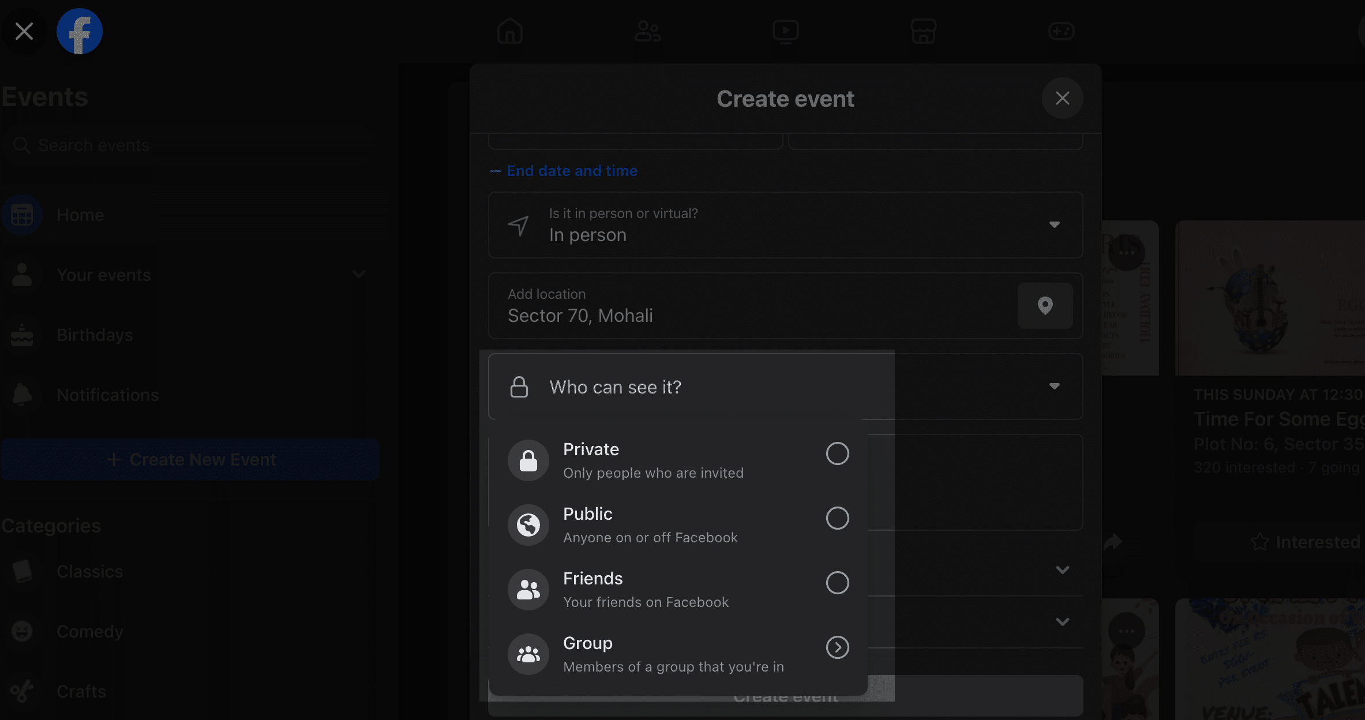
Task: Select the Friends radio button
Action: (x=836, y=581)
